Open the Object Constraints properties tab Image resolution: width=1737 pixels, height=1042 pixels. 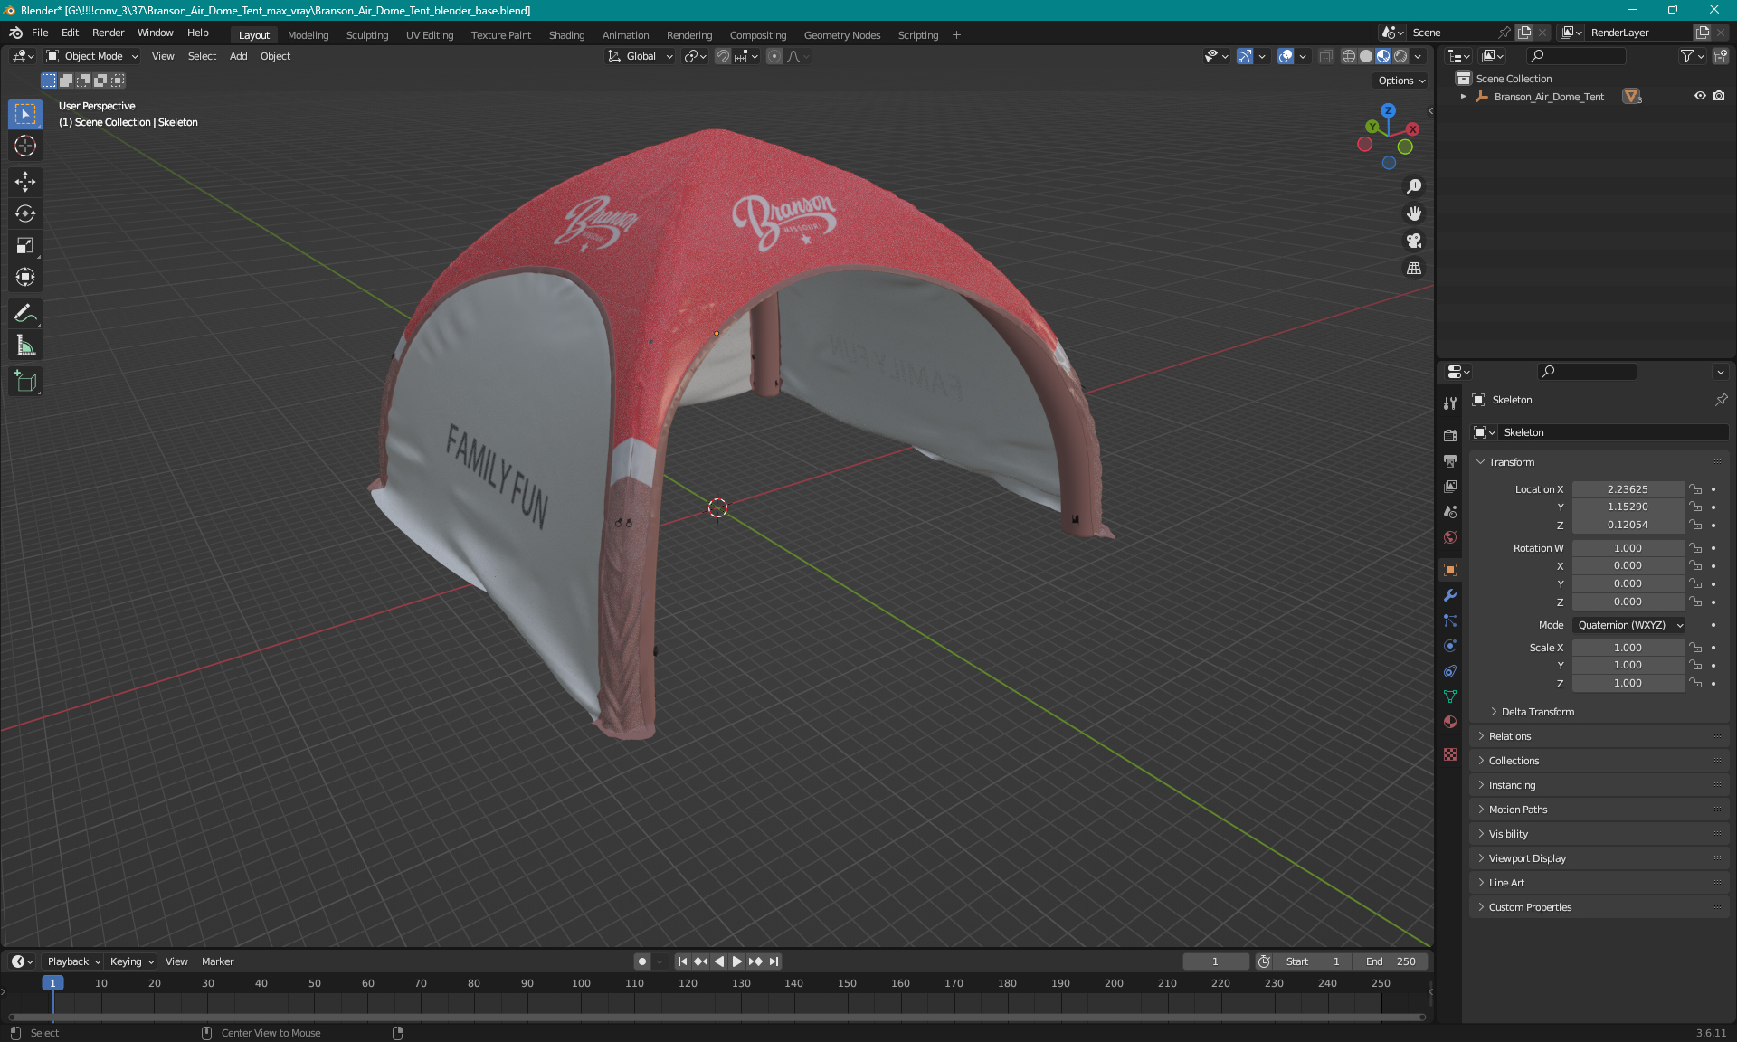tap(1450, 671)
